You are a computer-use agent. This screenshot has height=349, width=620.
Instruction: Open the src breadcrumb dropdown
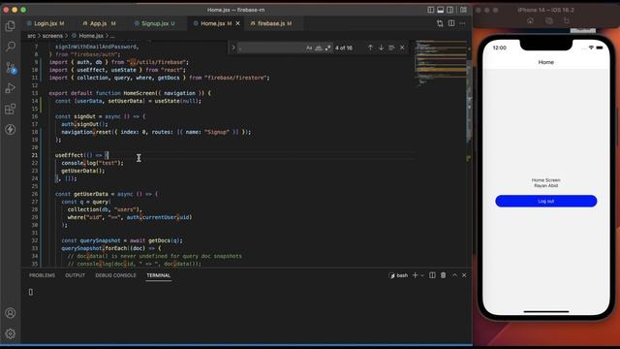[31, 36]
